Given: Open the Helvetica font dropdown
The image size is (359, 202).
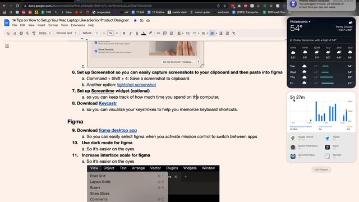Looking at the screenshot, I should pos(90,33).
